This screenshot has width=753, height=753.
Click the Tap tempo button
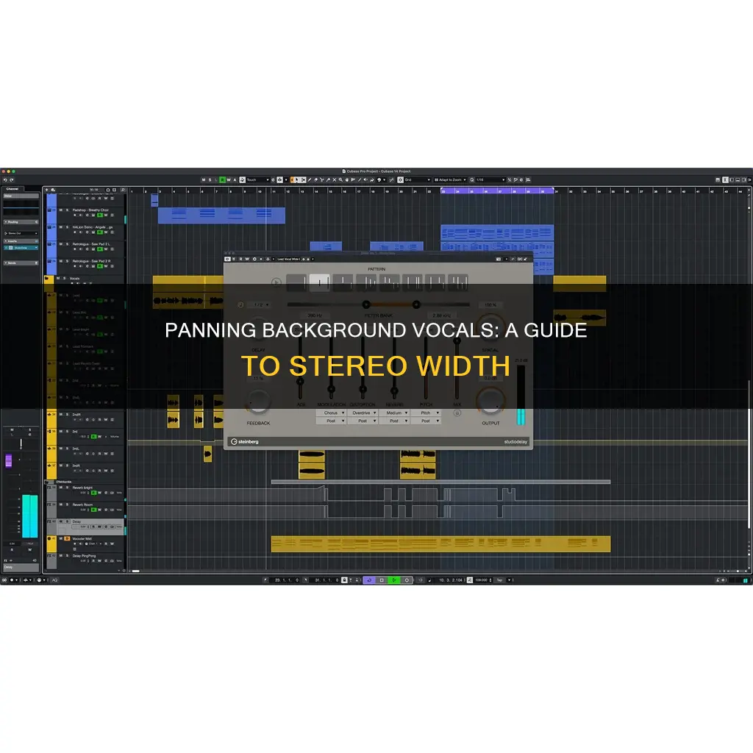(x=499, y=580)
